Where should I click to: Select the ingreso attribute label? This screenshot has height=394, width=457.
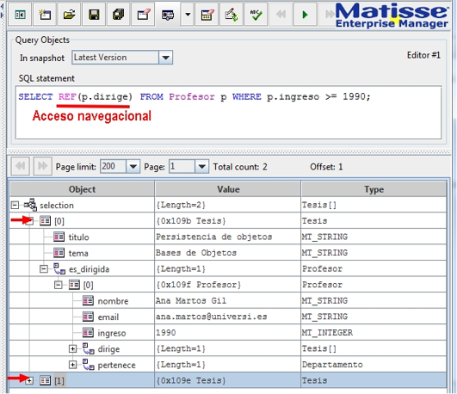[x=112, y=333]
